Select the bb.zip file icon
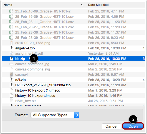The width and height of the screenshot is (147, 134). point(11,59)
